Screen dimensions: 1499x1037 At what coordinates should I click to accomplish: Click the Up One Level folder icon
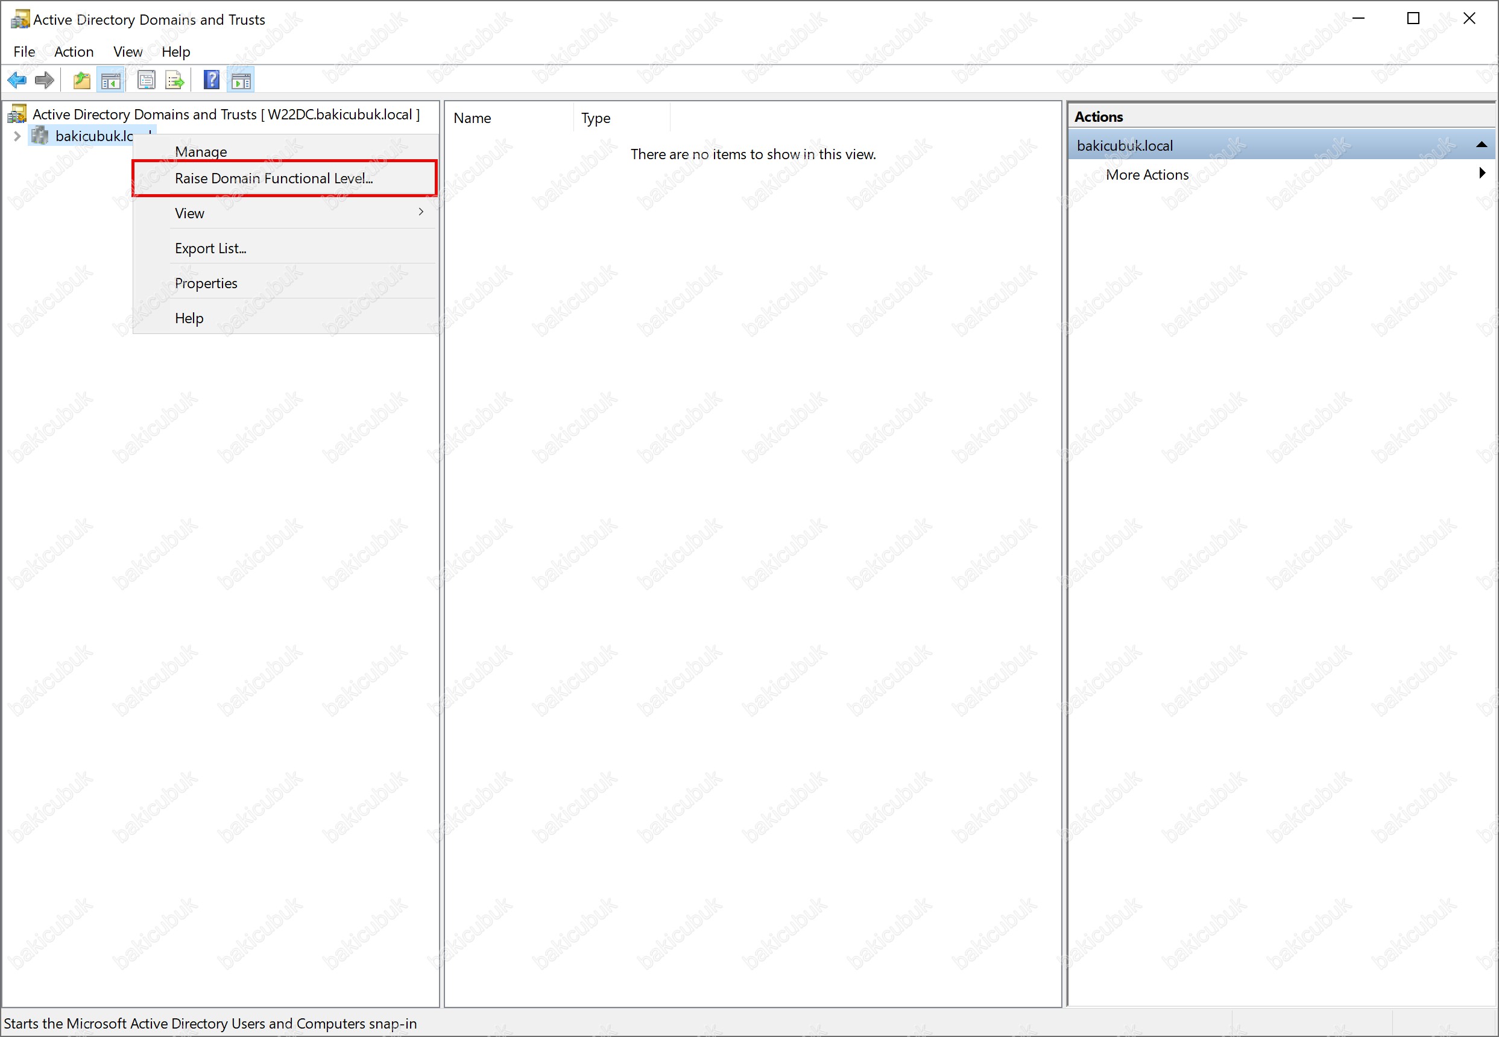82,81
